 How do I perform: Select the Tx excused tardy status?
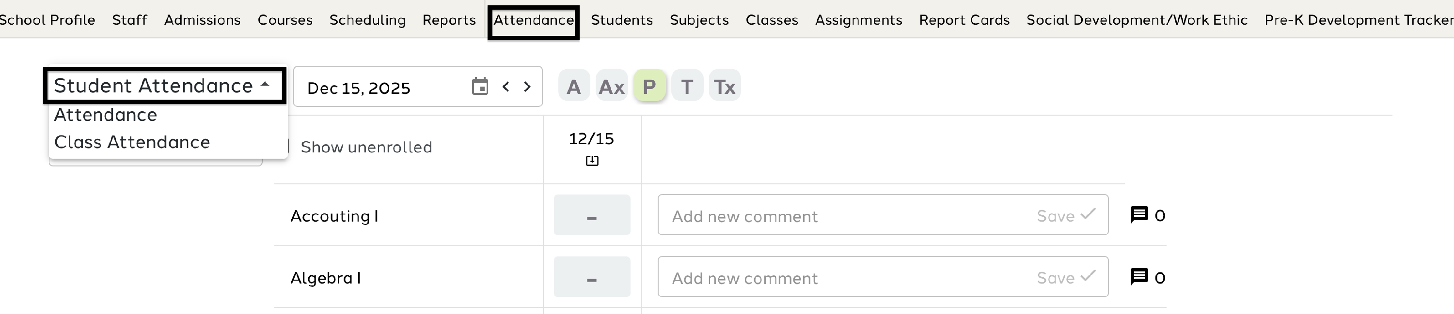point(724,86)
